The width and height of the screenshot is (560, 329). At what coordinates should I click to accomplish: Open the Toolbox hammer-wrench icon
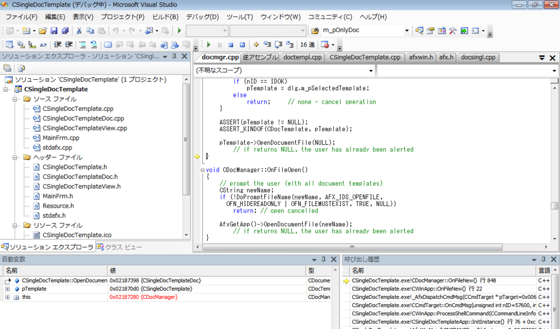453,31
